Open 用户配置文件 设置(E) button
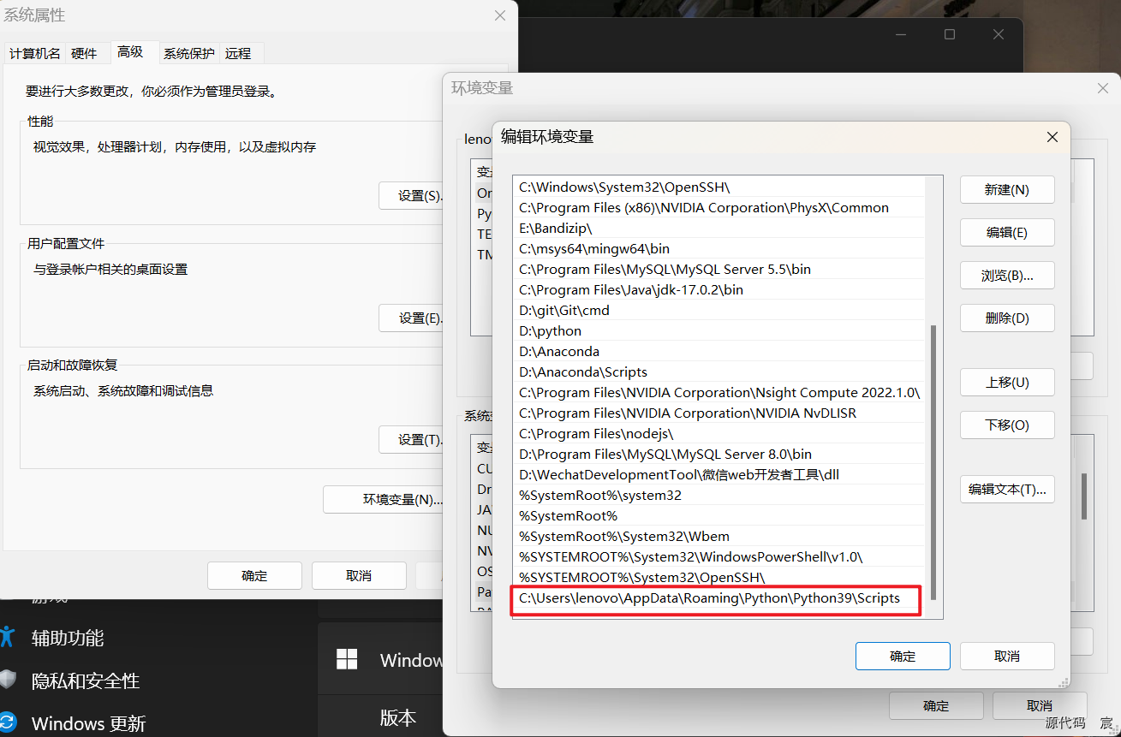 pyautogui.click(x=411, y=318)
